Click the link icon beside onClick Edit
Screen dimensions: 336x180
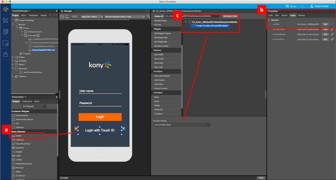tap(332, 24)
